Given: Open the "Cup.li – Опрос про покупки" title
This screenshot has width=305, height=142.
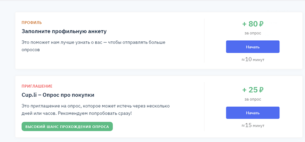Looking at the screenshot, I should coord(58,95).
